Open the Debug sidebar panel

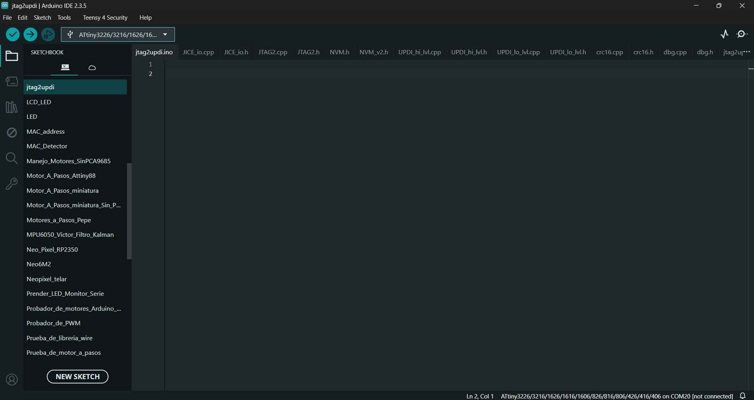click(12, 133)
